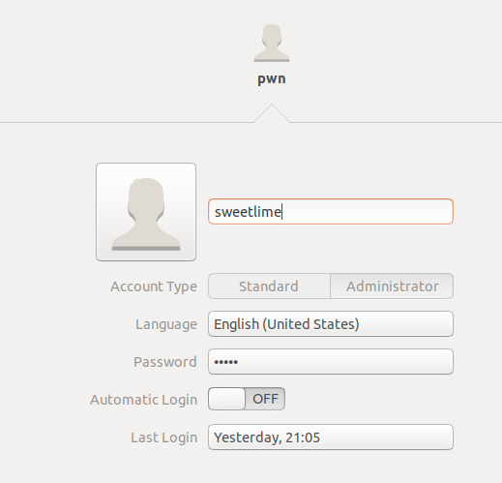The height and width of the screenshot is (483, 502).
Task: Click the "pwn" username text
Action: pos(272,79)
